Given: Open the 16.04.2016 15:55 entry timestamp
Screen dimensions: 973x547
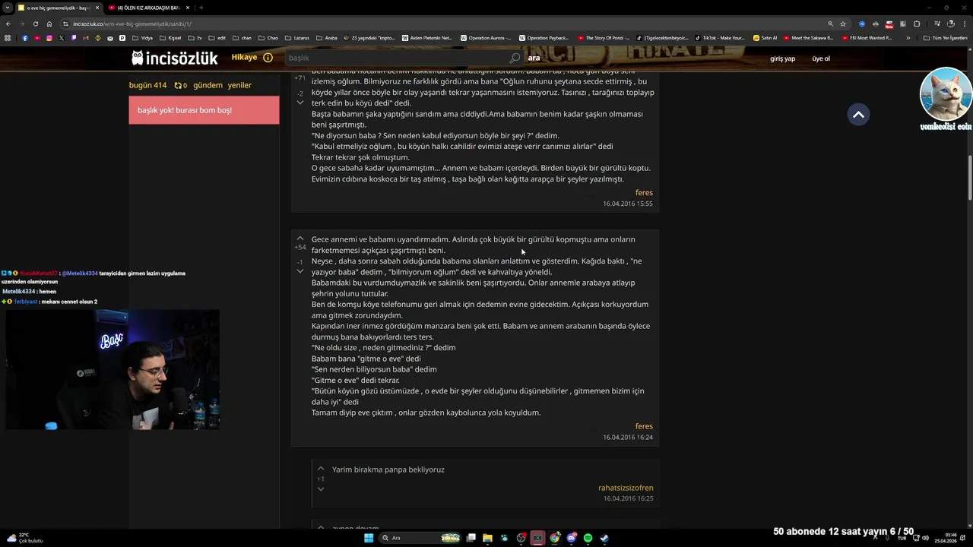Looking at the screenshot, I should click(628, 204).
